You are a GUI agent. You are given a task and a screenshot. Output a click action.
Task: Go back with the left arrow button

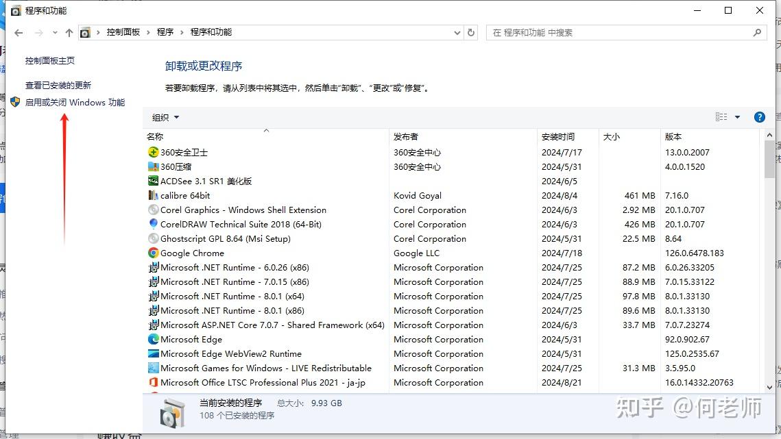(19, 33)
